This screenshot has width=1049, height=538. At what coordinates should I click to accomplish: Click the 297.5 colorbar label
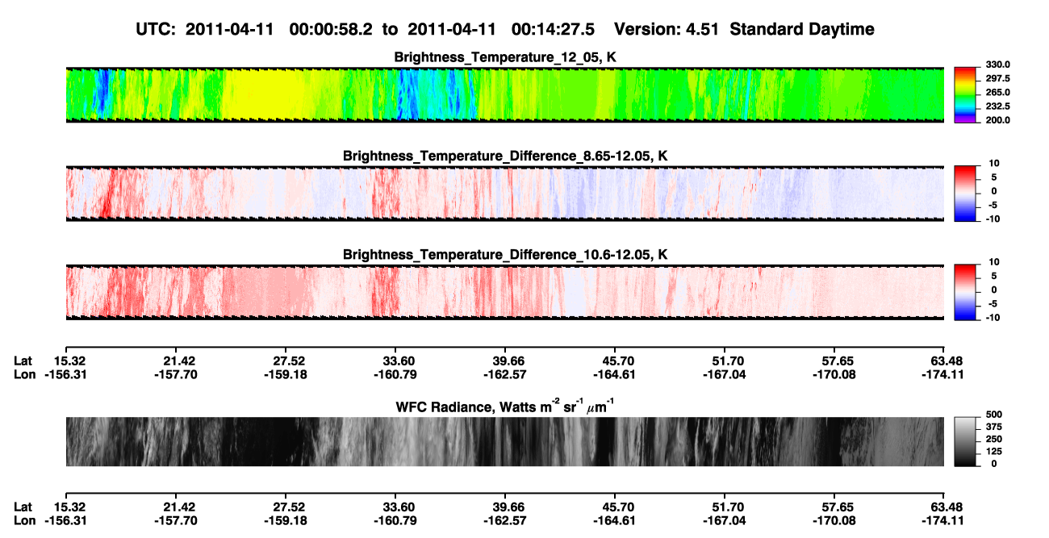click(x=997, y=78)
